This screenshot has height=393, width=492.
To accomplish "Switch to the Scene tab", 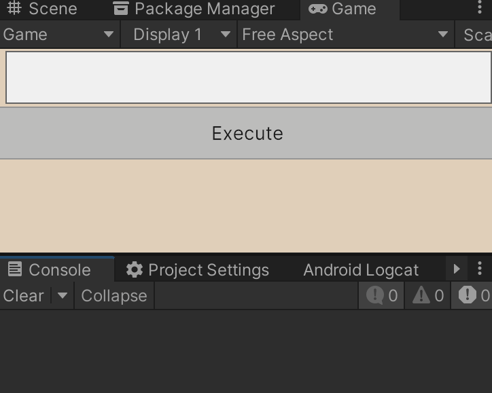I will 42,9.
